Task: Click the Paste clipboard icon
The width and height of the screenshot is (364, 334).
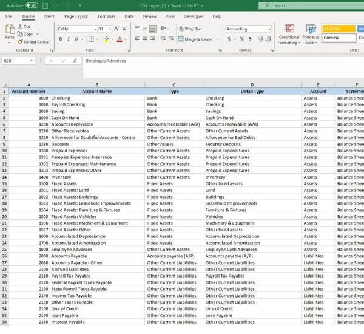Action: coord(10,29)
